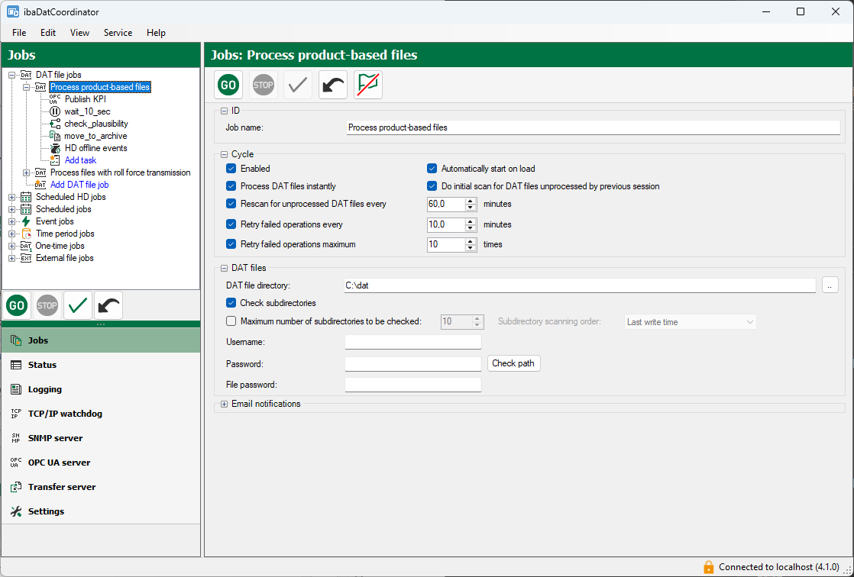Click the undo arrow under the jobs tree

[x=108, y=305]
